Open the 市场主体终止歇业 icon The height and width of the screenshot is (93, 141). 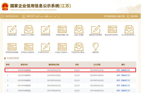79,47
